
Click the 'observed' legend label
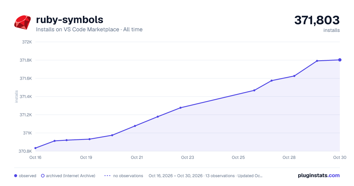pos(27,176)
